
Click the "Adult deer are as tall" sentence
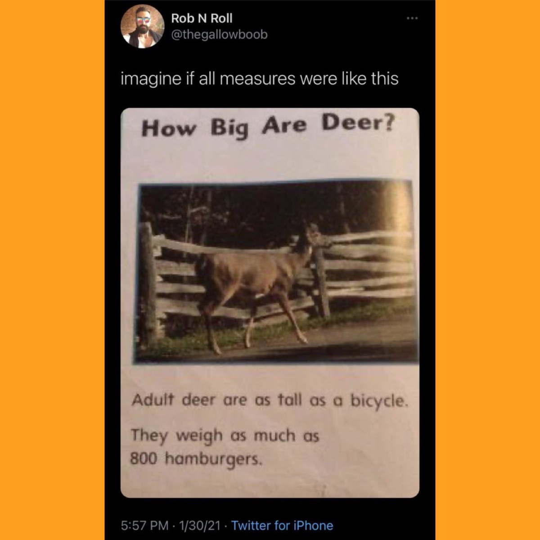[220, 400]
